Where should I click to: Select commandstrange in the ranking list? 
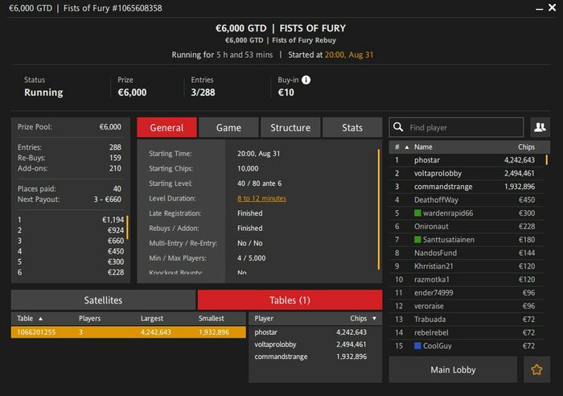(466, 187)
